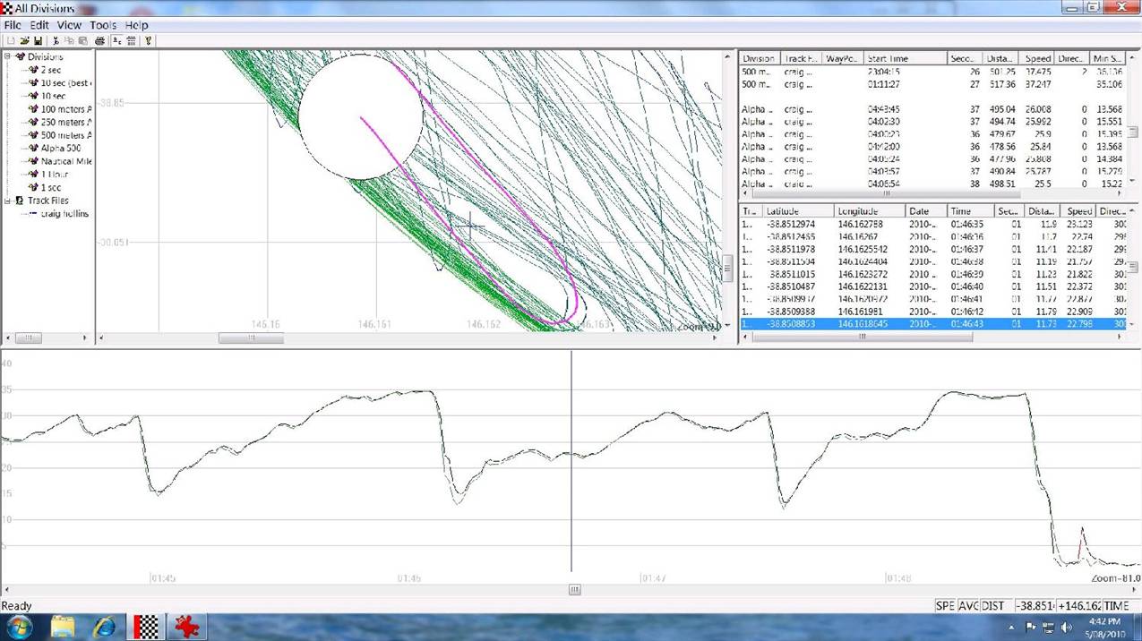Screen dimensions: 1142x641
Task: Sort by Start Time column header
Action: [x=905, y=58]
